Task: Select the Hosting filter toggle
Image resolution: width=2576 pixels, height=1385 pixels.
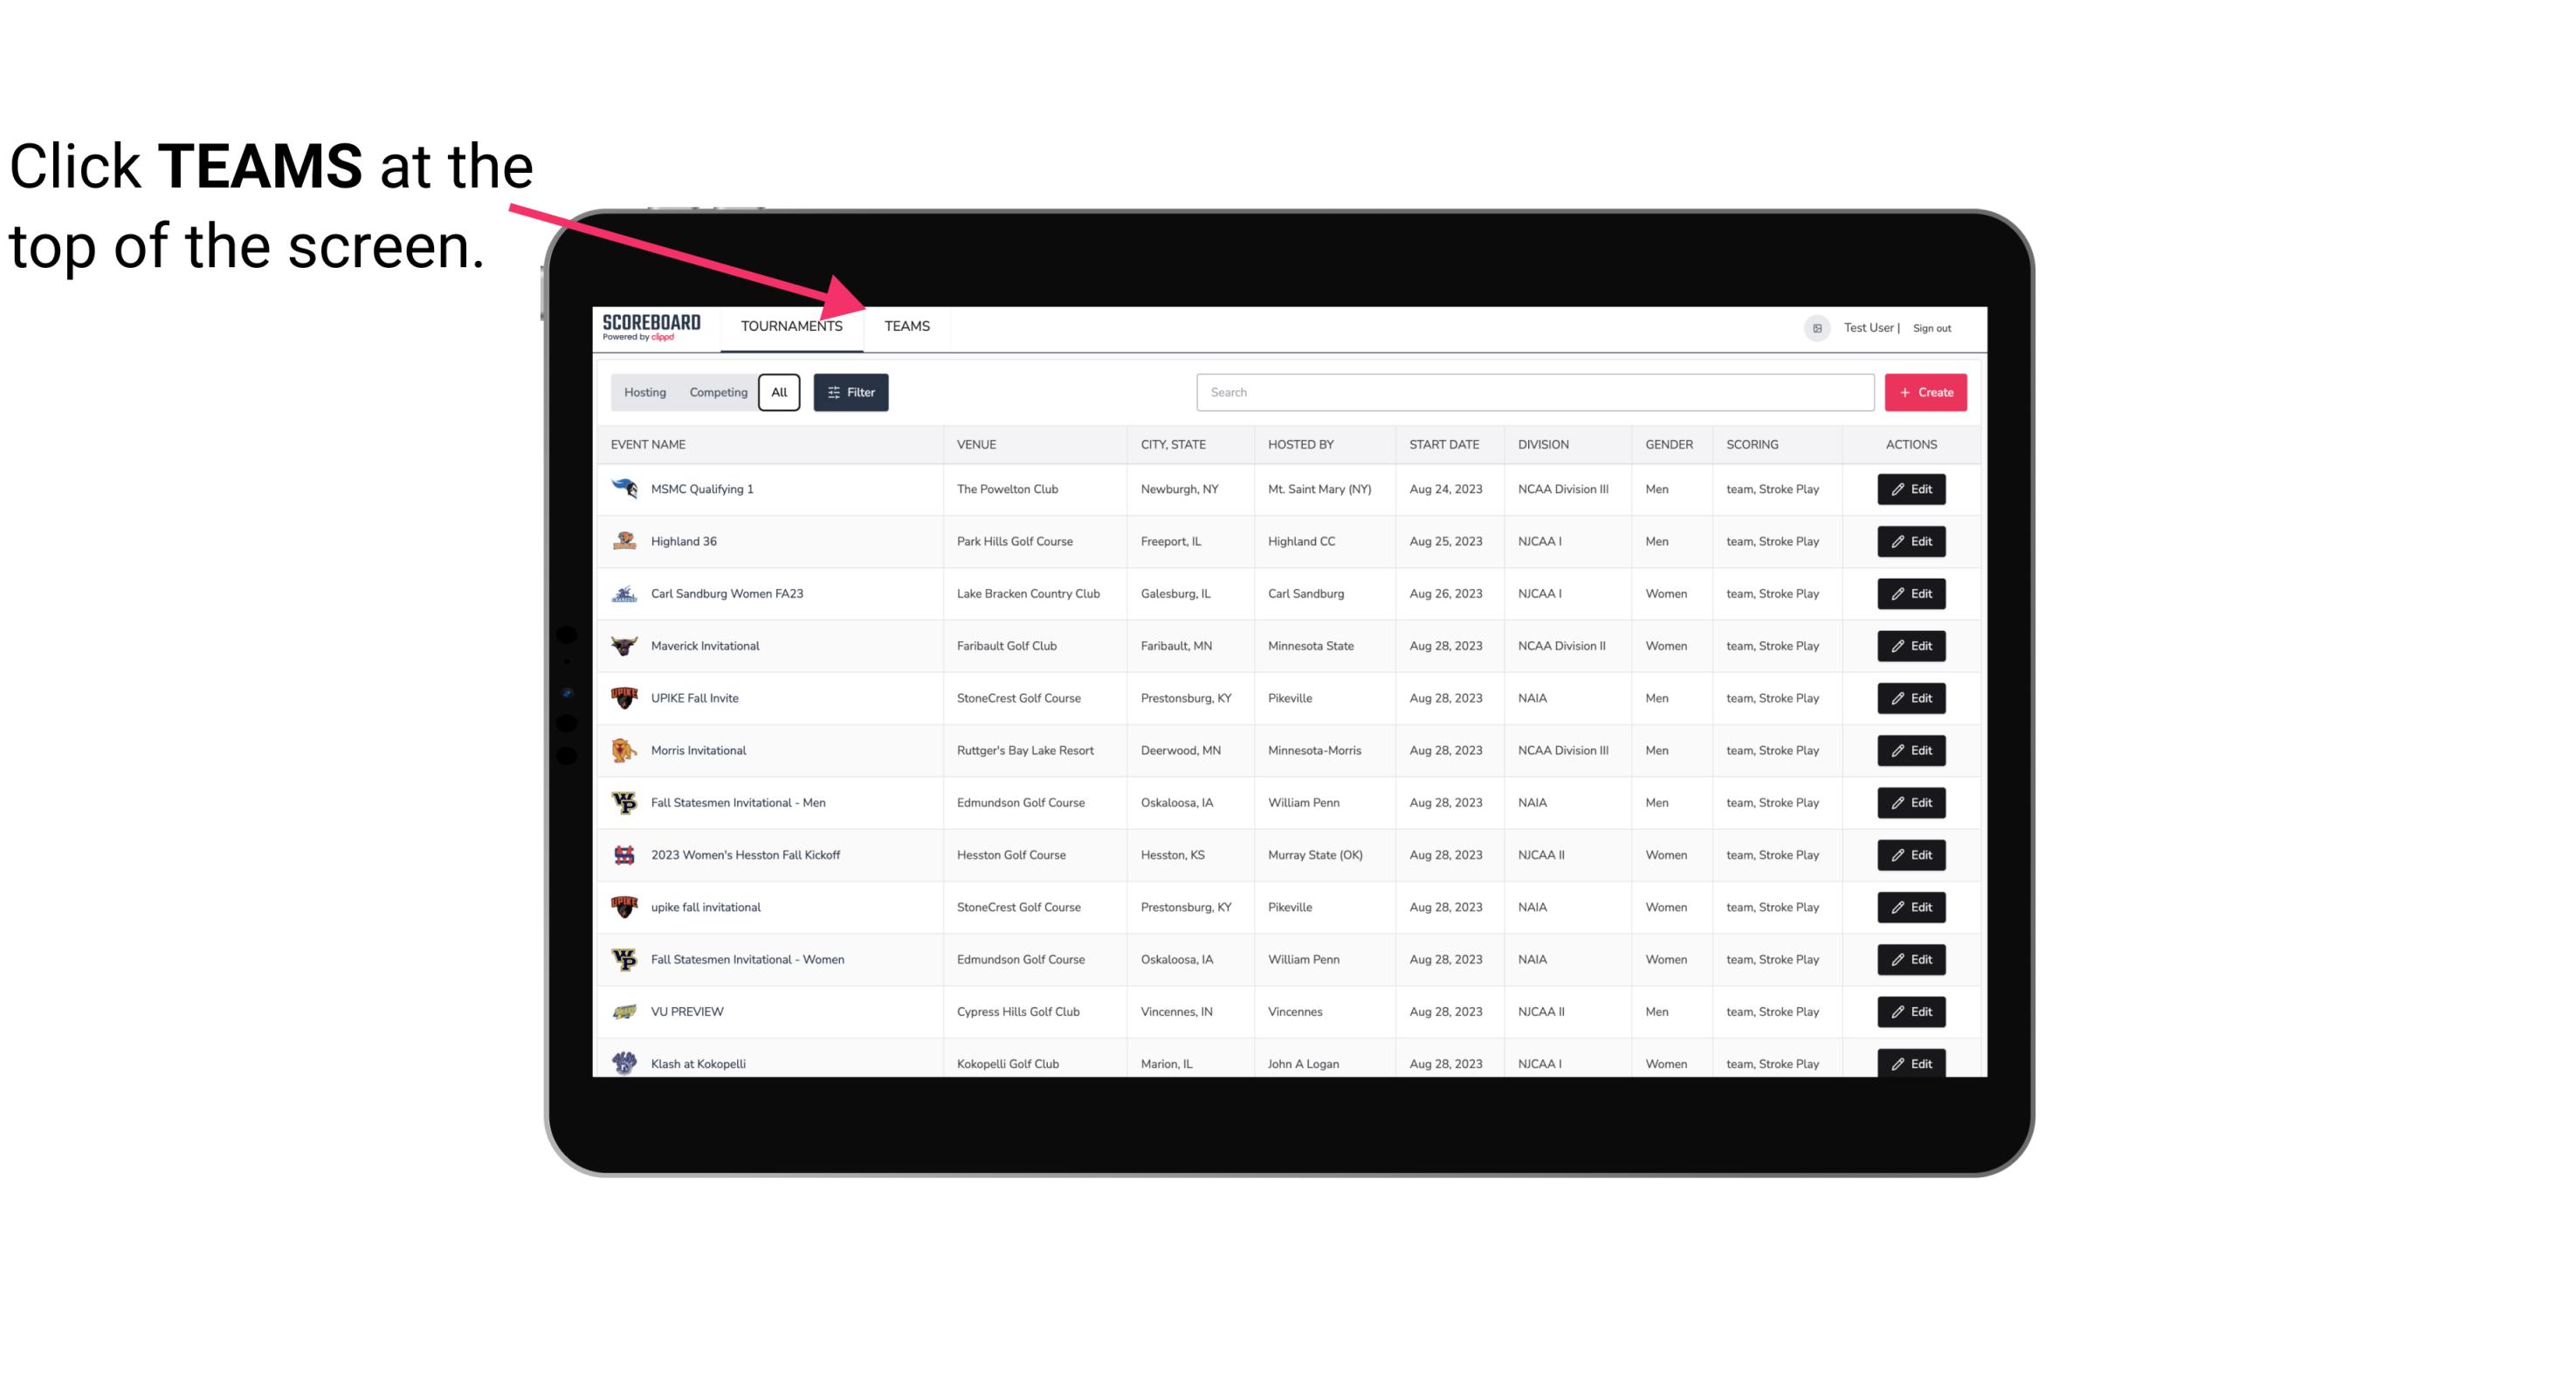Action: pos(644,393)
